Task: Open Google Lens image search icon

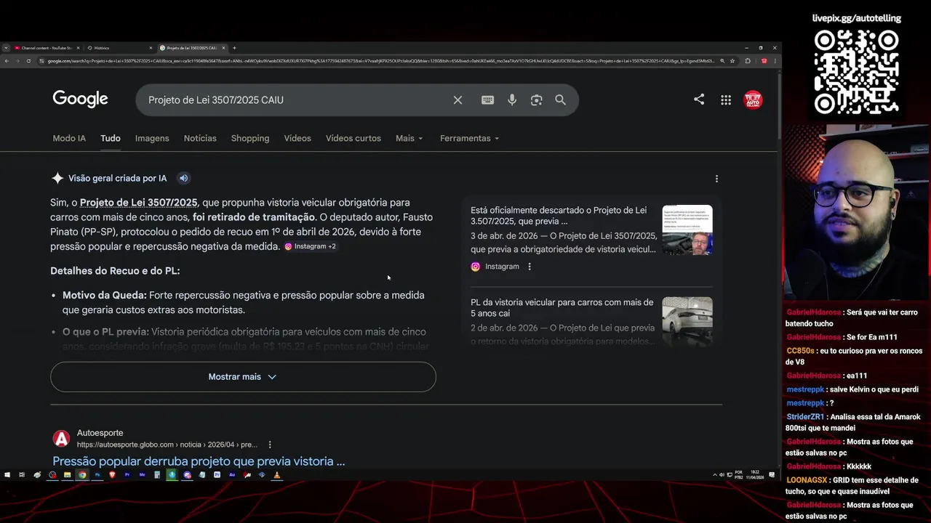Action: (536, 100)
